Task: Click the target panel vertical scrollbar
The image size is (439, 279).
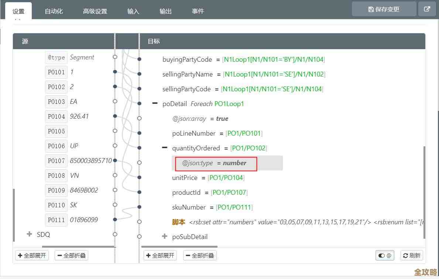Action: point(424,192)
